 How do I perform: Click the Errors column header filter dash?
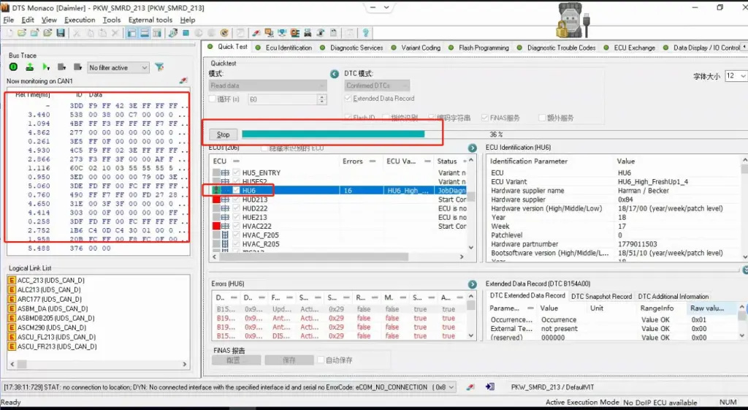click(373, 162)
